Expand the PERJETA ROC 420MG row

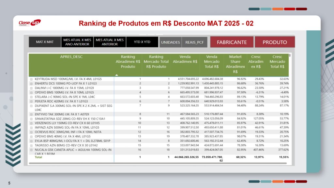coord(31,101)
